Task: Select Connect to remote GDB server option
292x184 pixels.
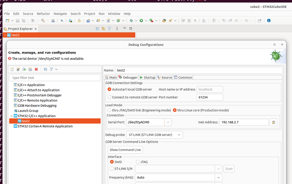Action: point(109,97)
